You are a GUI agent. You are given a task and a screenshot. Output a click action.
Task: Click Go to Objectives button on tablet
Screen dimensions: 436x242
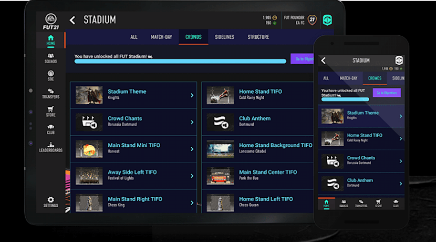pos(302,59)
